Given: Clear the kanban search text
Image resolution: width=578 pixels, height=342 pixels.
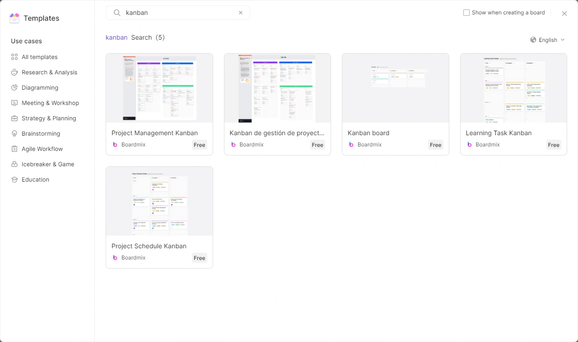Looking at the screenshot, I should click(x=241, y=13).
